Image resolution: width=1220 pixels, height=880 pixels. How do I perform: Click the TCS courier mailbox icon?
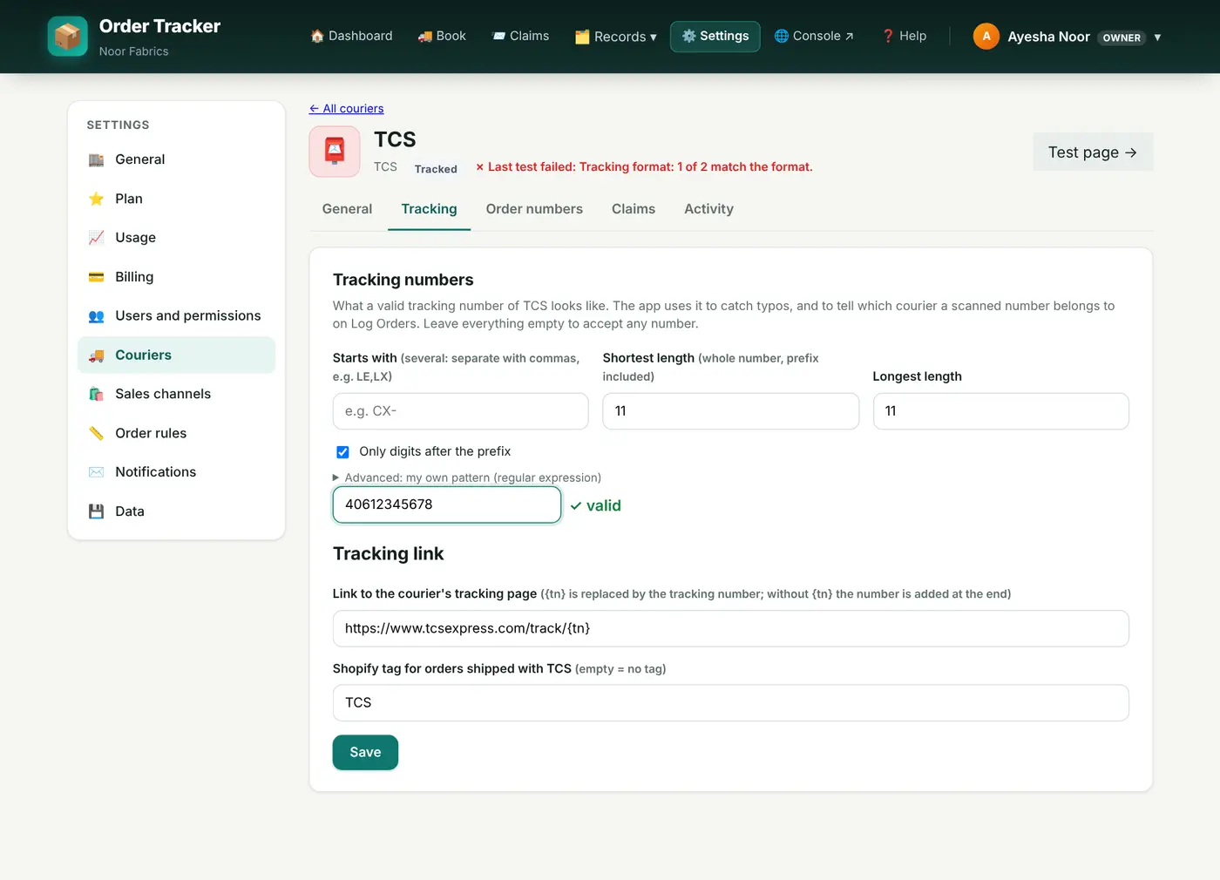[x=335, y=152]
